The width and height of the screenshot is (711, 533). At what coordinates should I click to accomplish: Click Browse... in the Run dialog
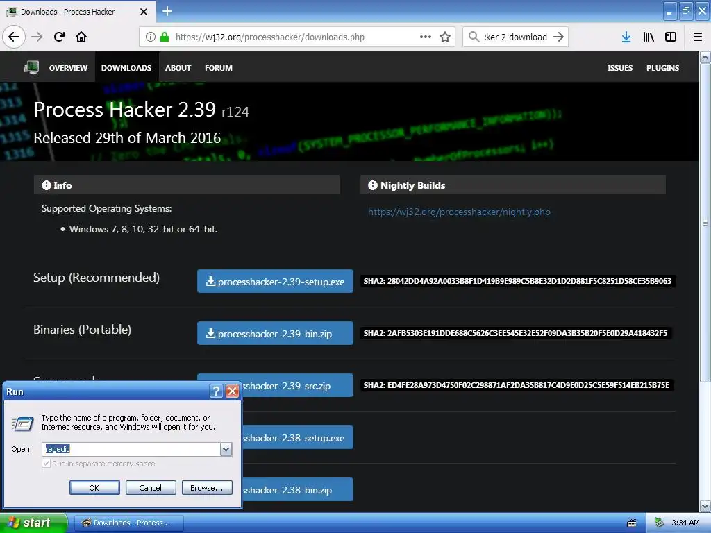pyautogui.click(x=207, y=488)
